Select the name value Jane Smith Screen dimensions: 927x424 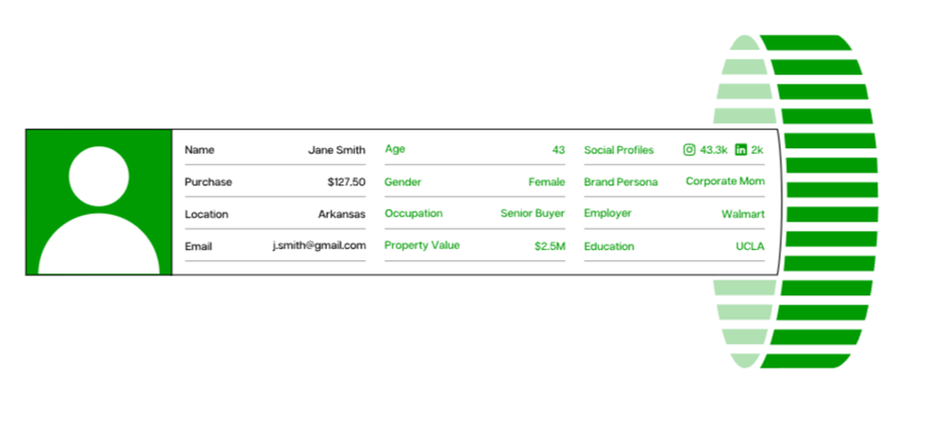click(337, 150)
